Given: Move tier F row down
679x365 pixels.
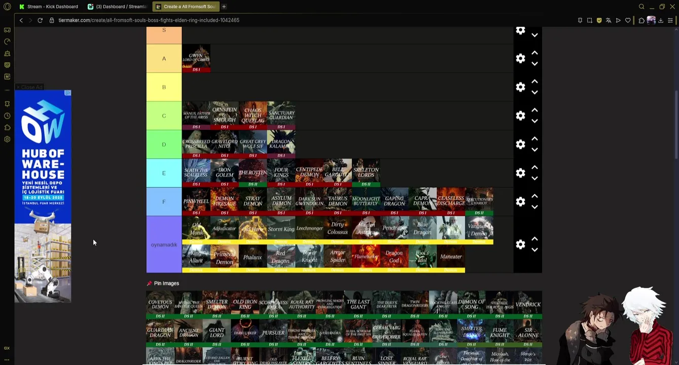Looking at the screenshot, I should (534, 207).
